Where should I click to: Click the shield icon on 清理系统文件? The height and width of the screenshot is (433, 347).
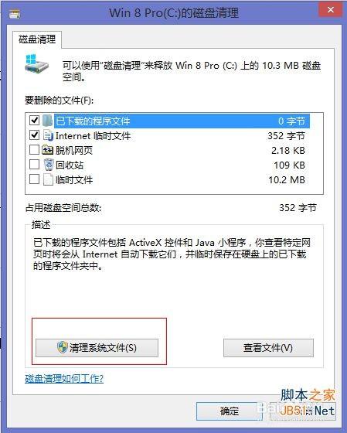pos(63,347)
